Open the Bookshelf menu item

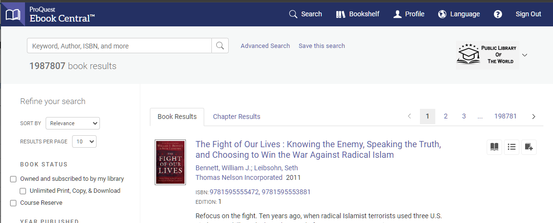click(357, 14)
